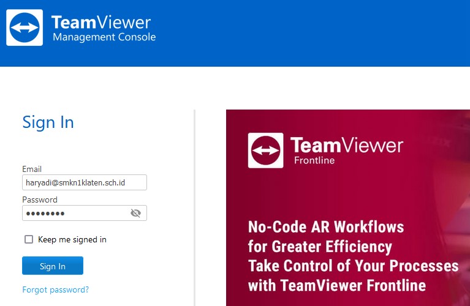Click the TeamViewer wordmark in blue header
This screenshot has height=306, width=470.
pyautogui.click(x=101, y=23)
